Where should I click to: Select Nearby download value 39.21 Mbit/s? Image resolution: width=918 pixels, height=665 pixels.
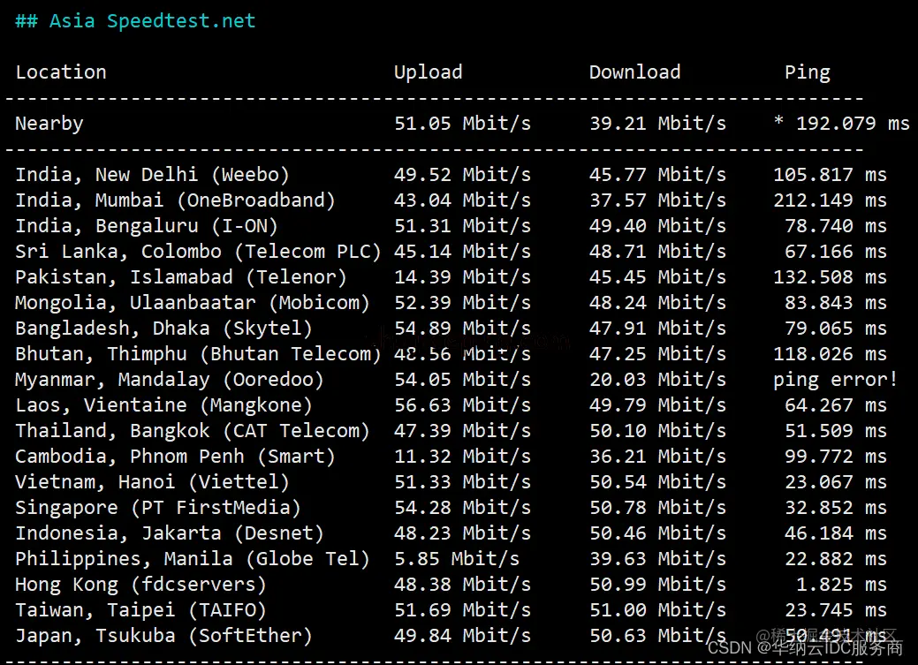[x=657, y=124]
